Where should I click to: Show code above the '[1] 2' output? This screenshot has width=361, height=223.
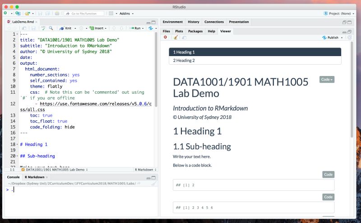pyautogui.click(x=329, y=175)
